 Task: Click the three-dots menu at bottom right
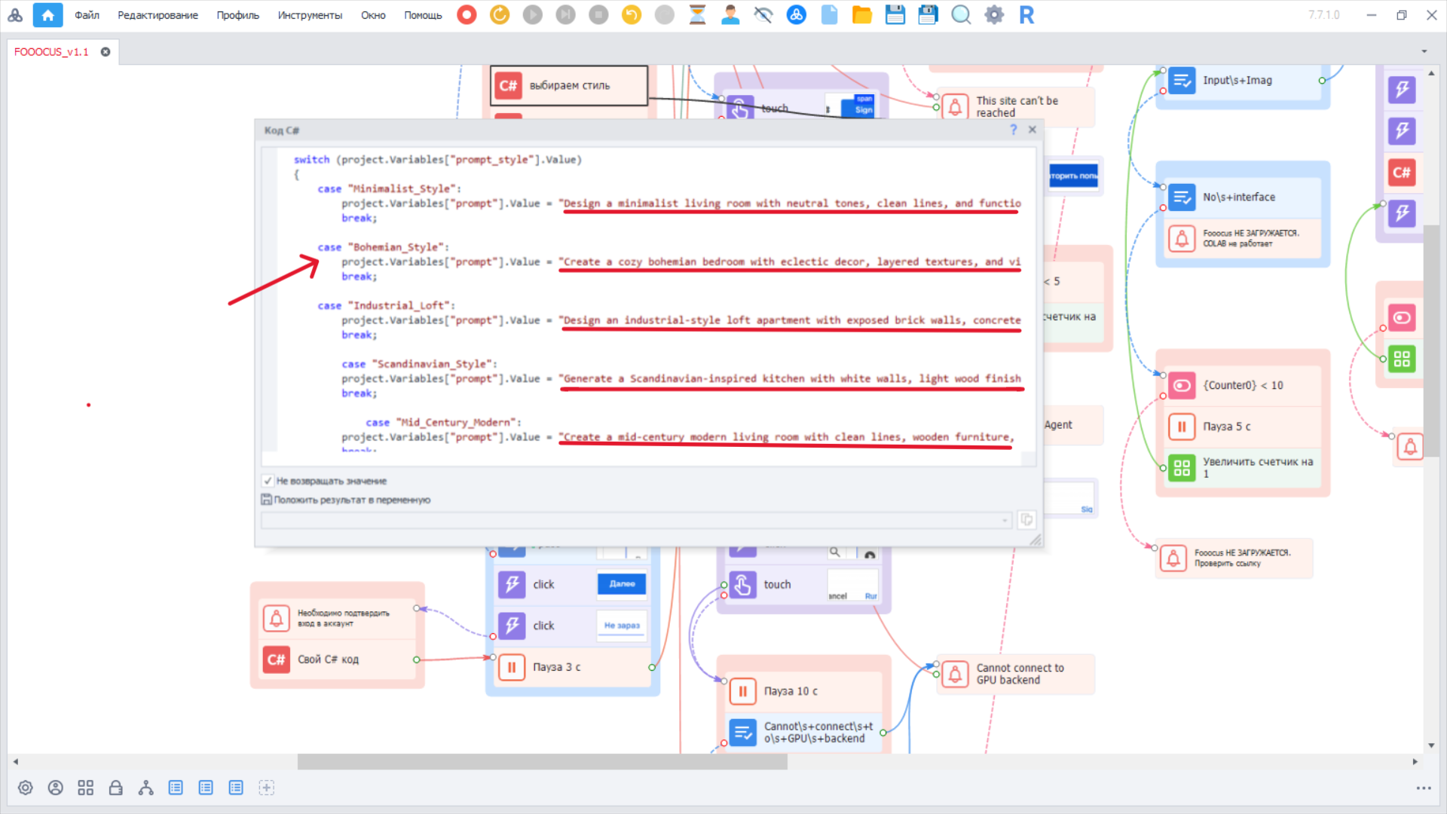point(1423,788)
